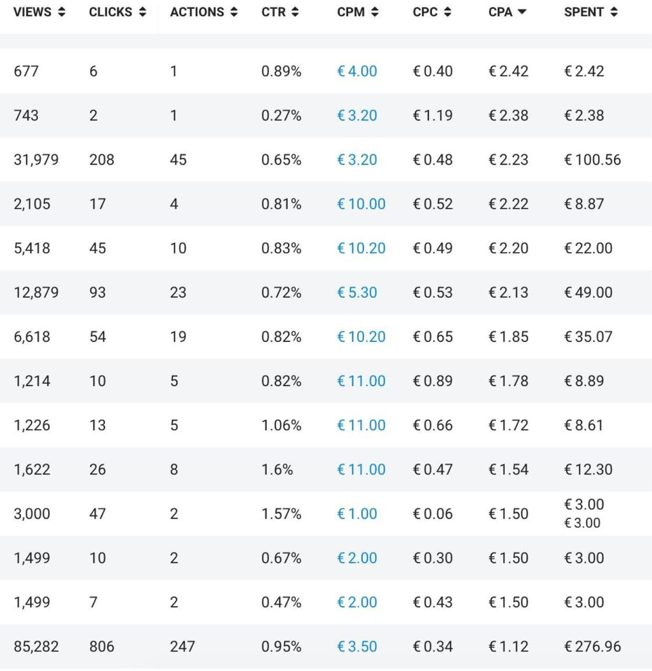
Task: Sort table by VIEWS column arrows
Action: coord(62,12)
